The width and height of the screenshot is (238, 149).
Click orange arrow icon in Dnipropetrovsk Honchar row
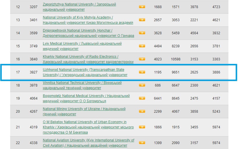tap(142, 33)
